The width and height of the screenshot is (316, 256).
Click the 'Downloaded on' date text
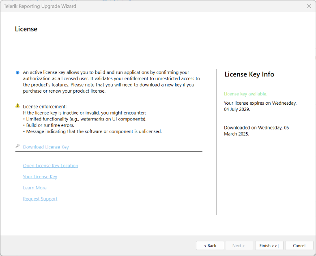(x=256, y=131)
